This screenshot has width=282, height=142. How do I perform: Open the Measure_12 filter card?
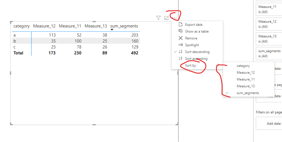[x=269, y=24]
